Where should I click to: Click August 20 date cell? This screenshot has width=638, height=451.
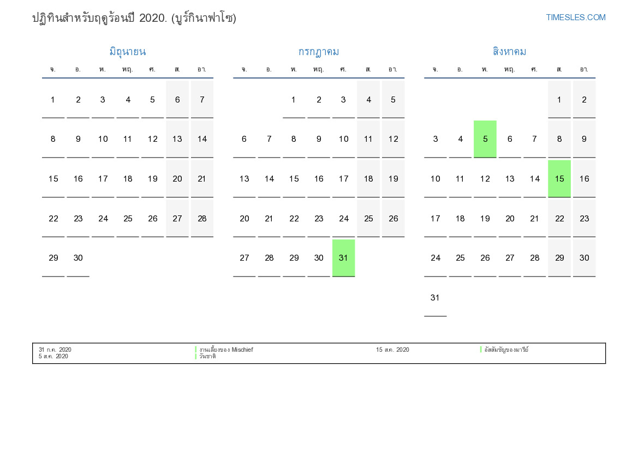pos(510,219)
